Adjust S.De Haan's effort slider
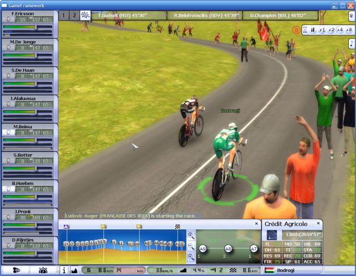 pos(28,83)
